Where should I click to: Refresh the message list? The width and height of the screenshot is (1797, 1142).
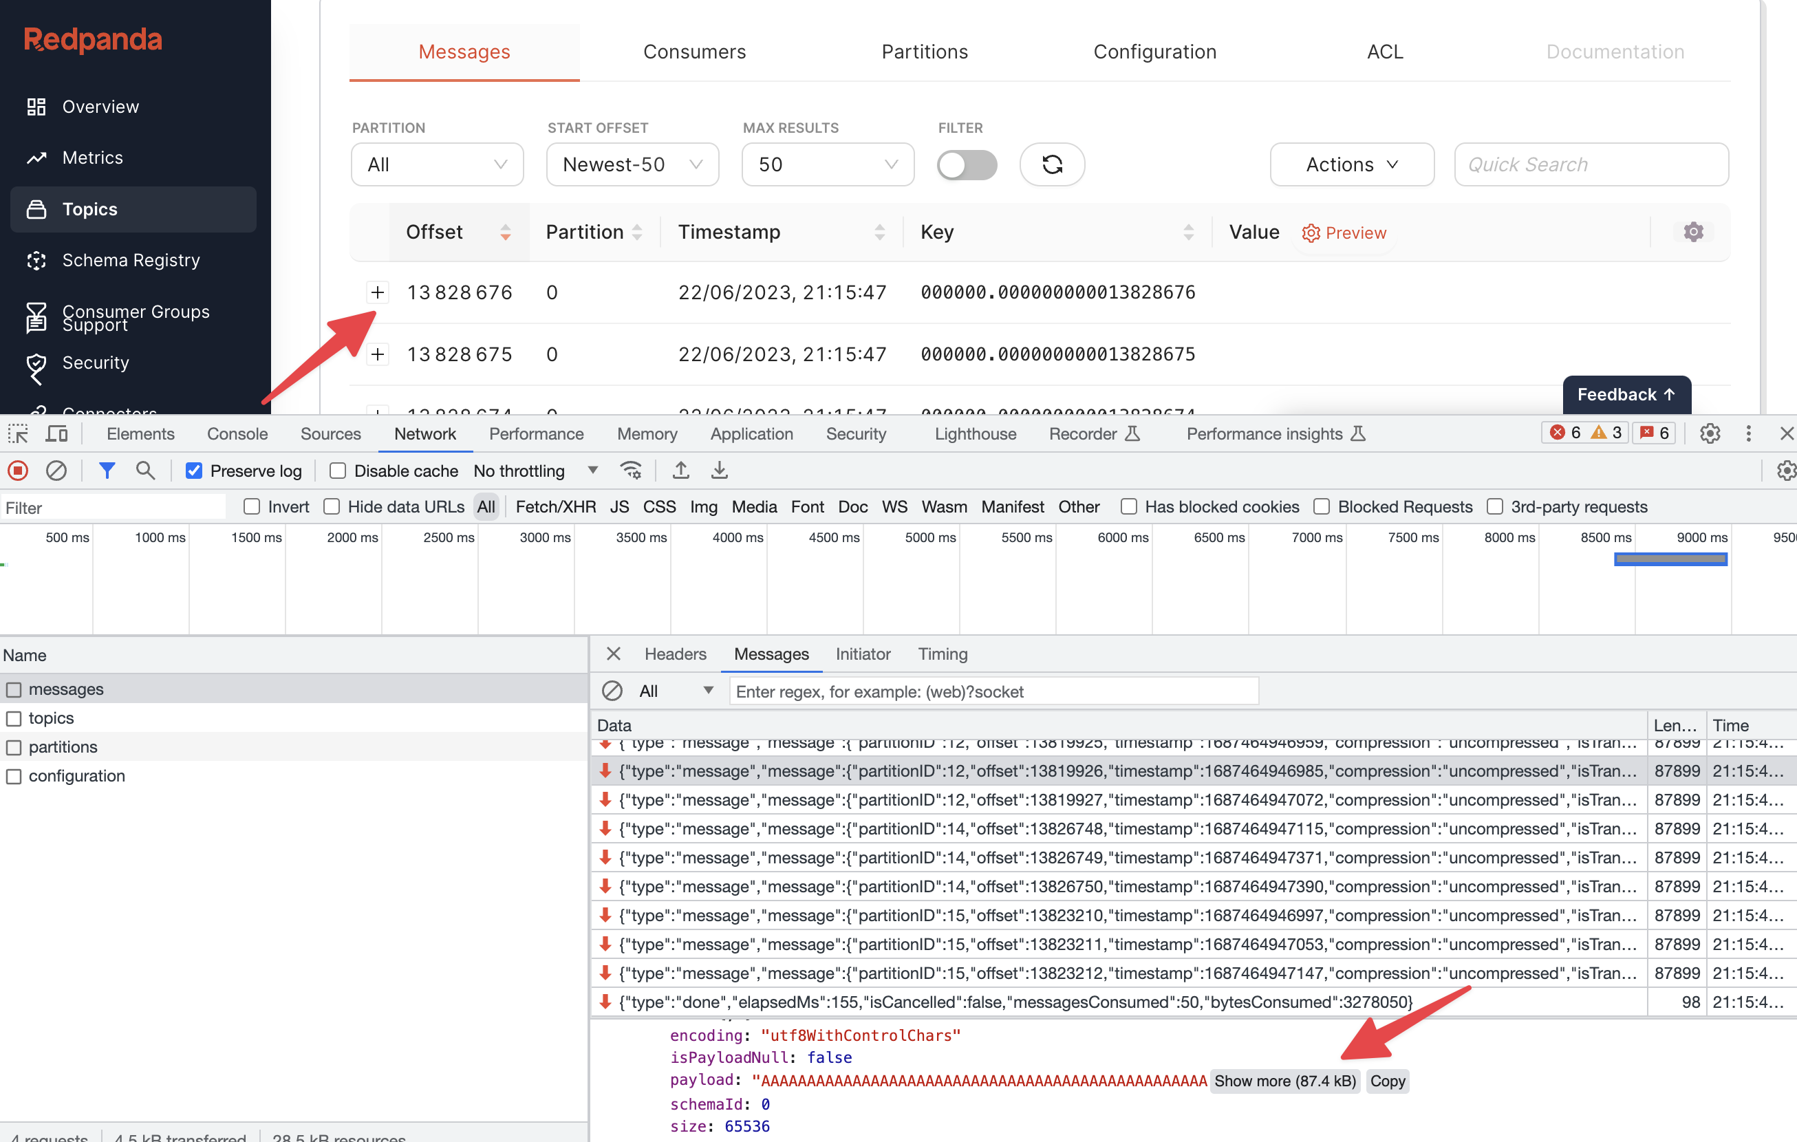click(1051, 164)
